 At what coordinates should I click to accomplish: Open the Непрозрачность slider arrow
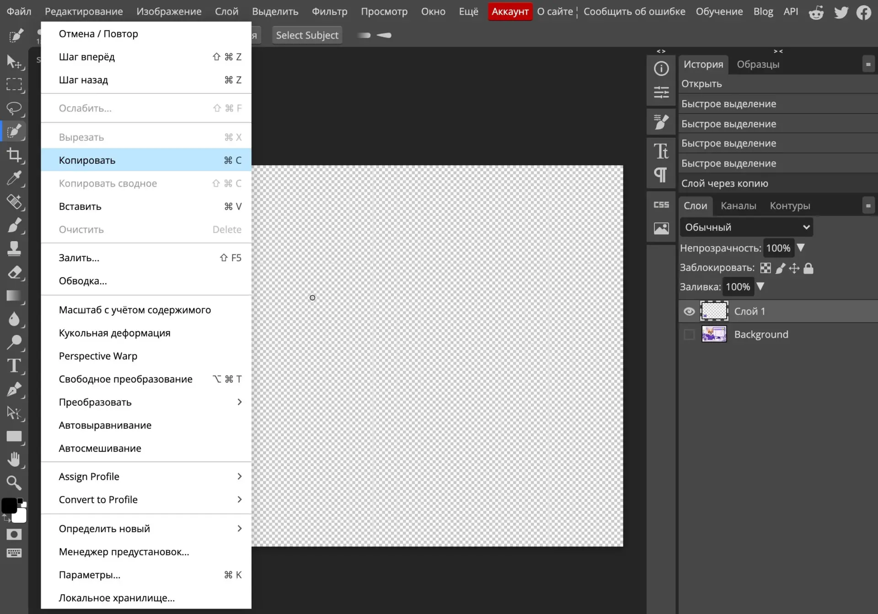(801, 248)
